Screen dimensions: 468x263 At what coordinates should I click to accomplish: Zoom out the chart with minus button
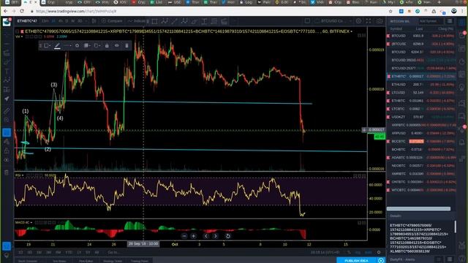(x=184, y=236)
